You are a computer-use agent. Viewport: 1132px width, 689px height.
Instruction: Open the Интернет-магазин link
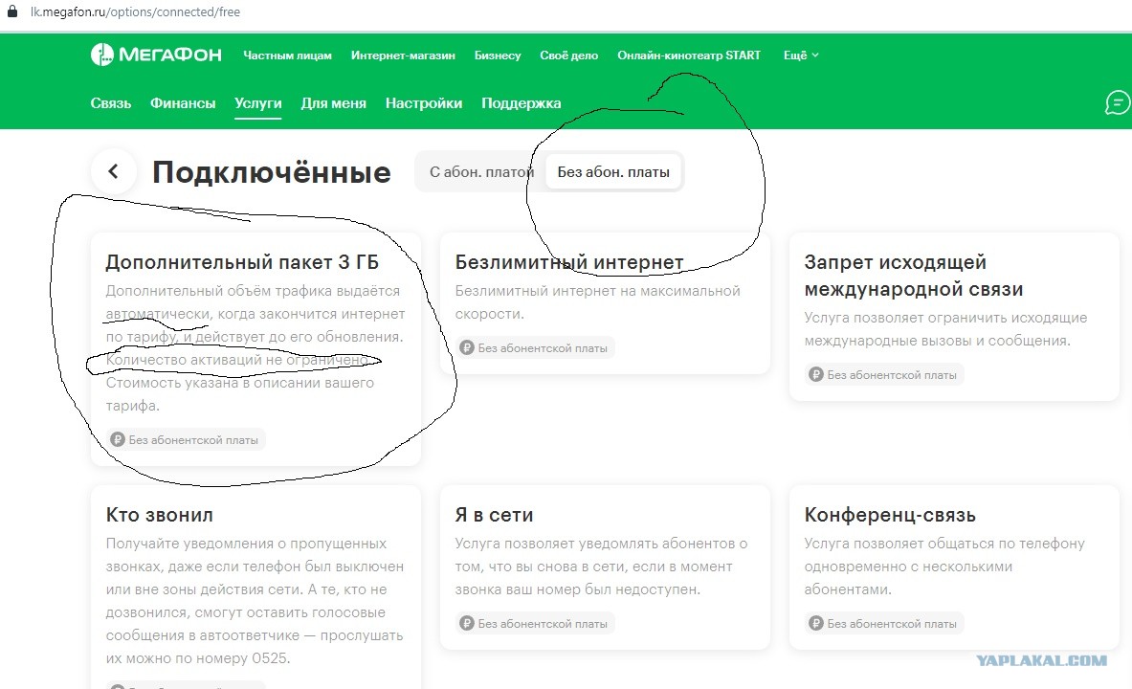coord(403,56)
